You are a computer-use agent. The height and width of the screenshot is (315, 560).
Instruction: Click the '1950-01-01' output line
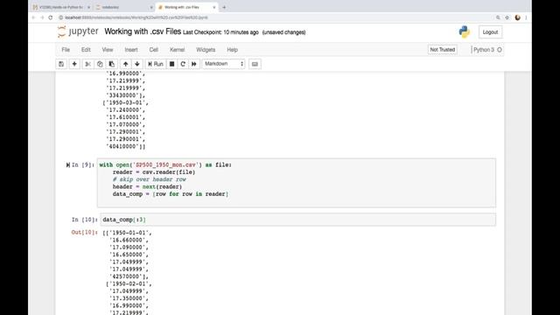click(127, 233)
